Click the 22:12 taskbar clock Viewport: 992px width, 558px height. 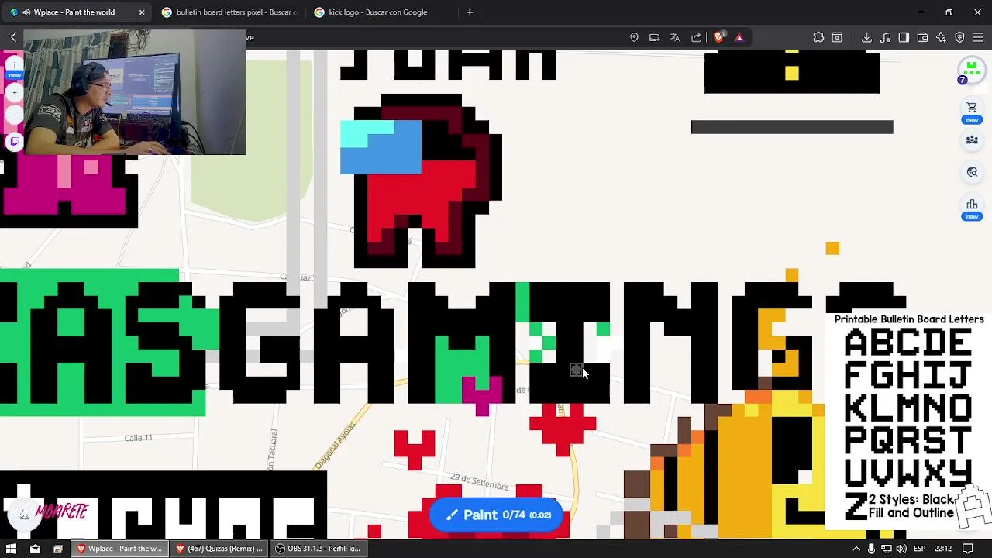tap(943, 549)
